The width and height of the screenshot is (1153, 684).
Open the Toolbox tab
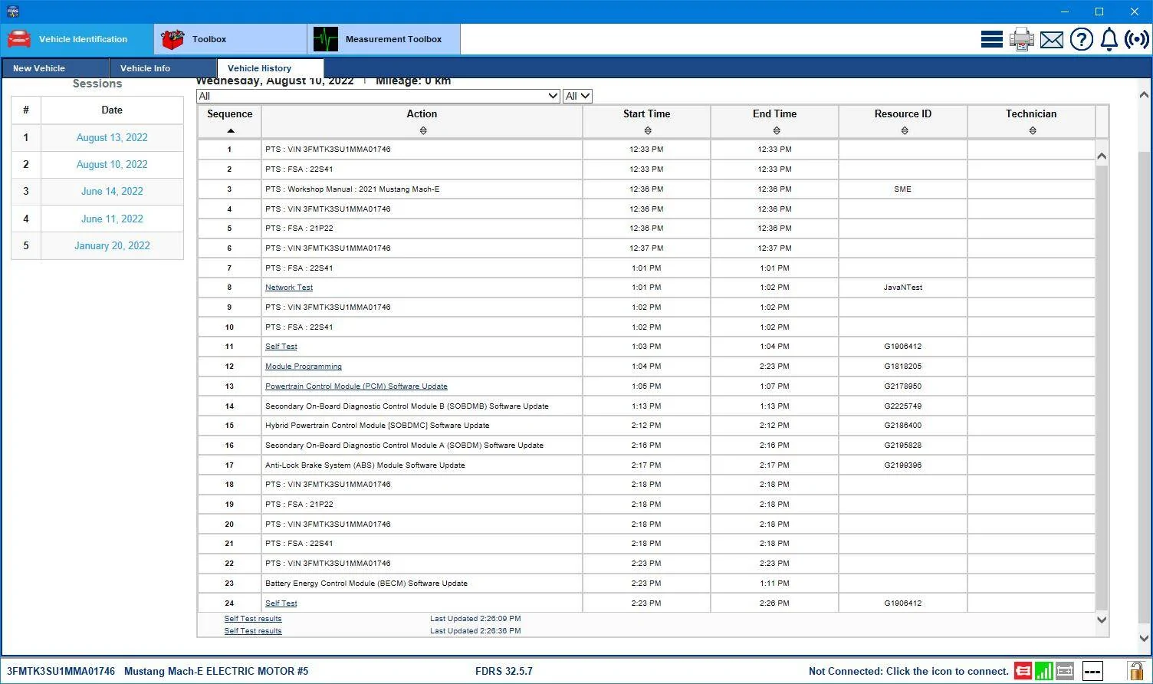point(231,39)
